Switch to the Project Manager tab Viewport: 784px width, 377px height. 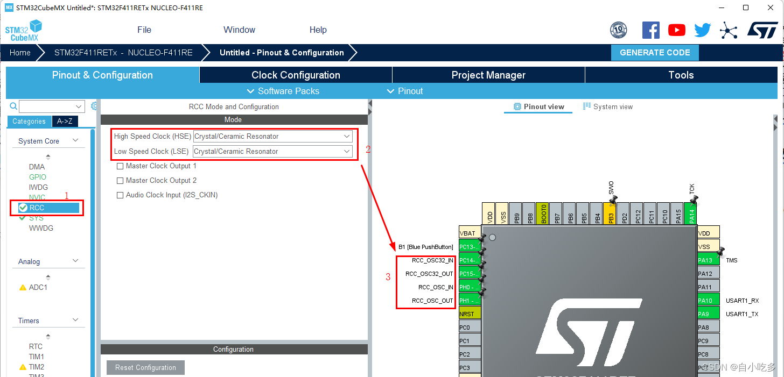(488, 75)
